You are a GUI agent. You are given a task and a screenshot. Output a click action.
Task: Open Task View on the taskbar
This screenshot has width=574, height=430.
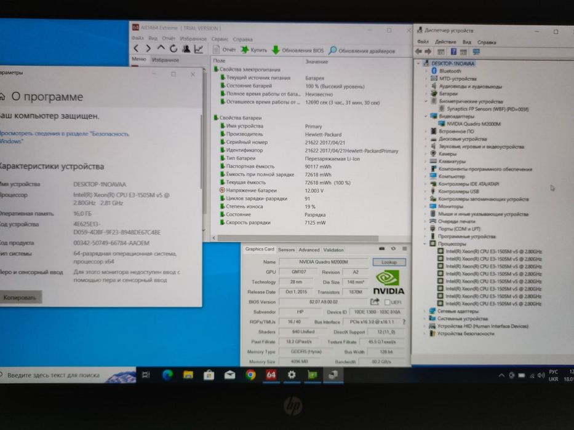tap(146, 375)
